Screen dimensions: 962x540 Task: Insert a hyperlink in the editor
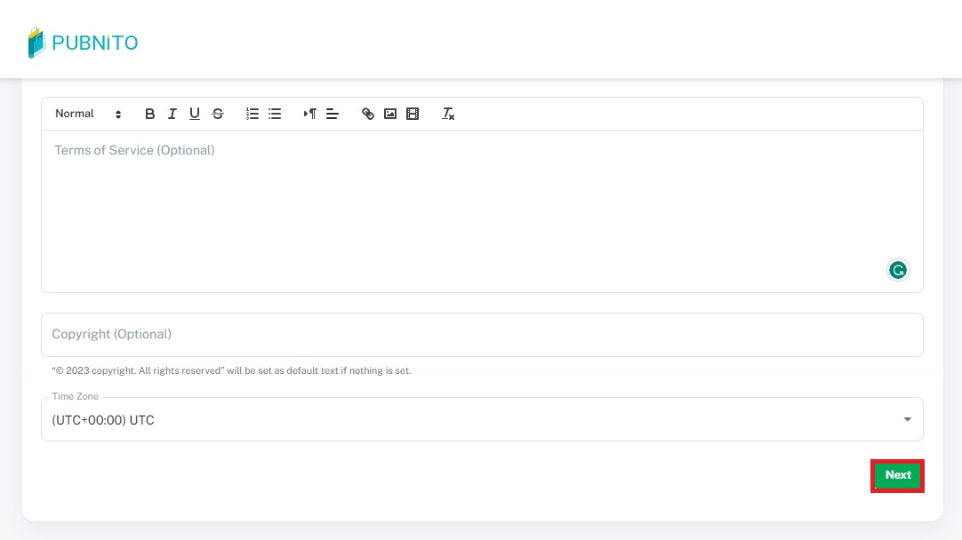click(x=367, y=114)
